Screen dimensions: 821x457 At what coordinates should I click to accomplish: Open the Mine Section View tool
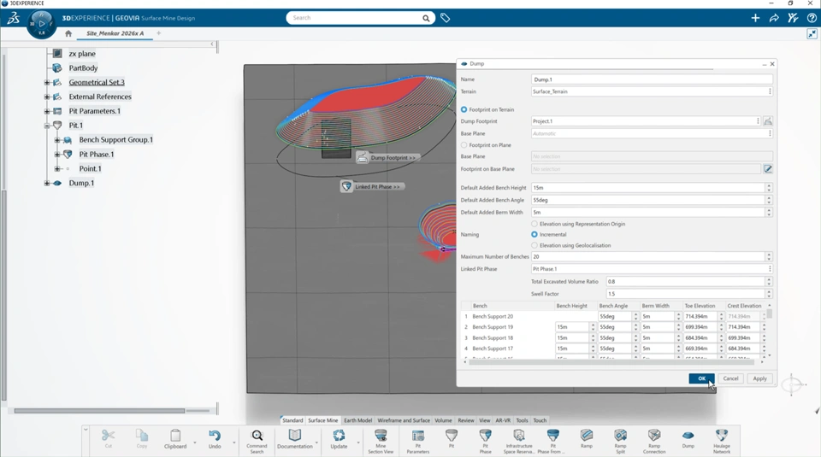[381, 441]
